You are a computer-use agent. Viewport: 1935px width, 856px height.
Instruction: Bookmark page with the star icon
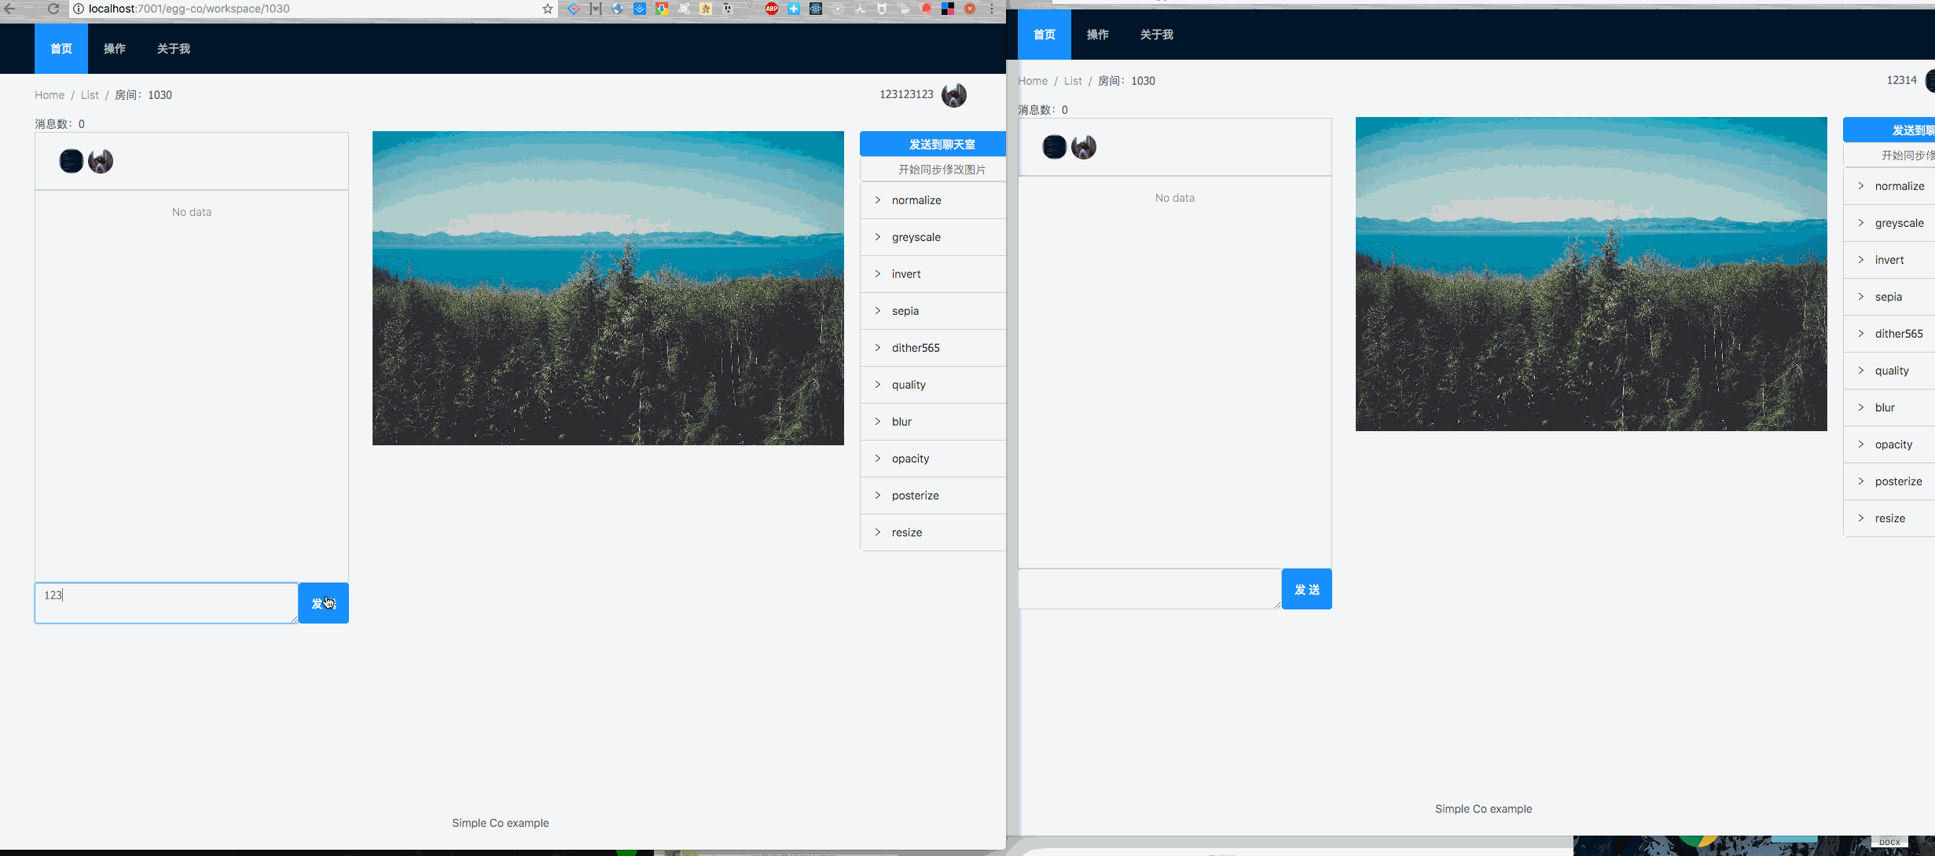click(548, 9)
